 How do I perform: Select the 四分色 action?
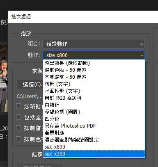coord(94,119)
